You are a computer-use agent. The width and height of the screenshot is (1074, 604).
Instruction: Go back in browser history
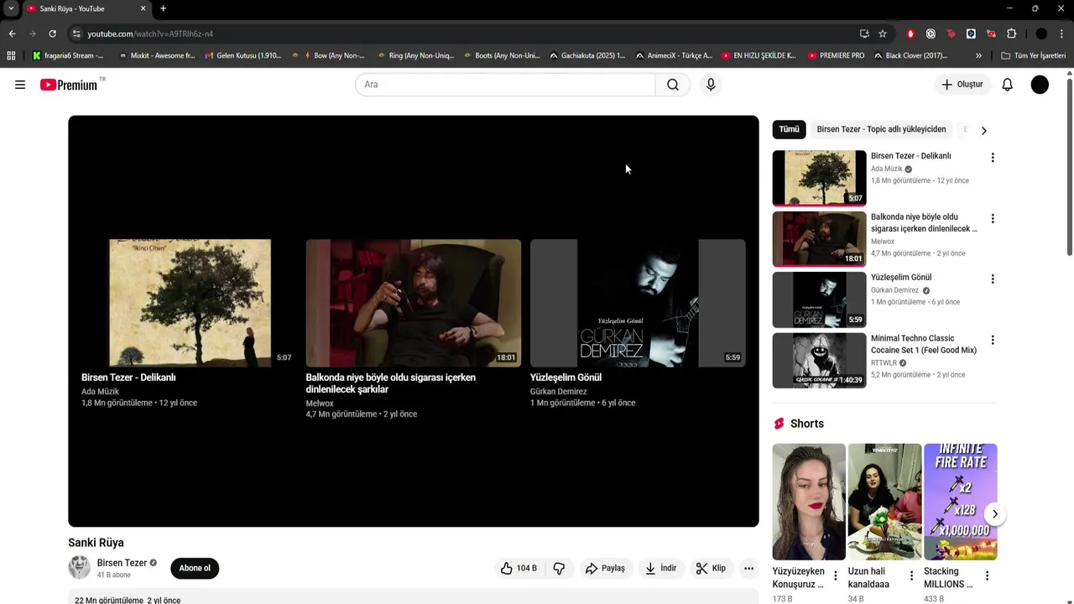pyautogui.click(x=12, y=34)
